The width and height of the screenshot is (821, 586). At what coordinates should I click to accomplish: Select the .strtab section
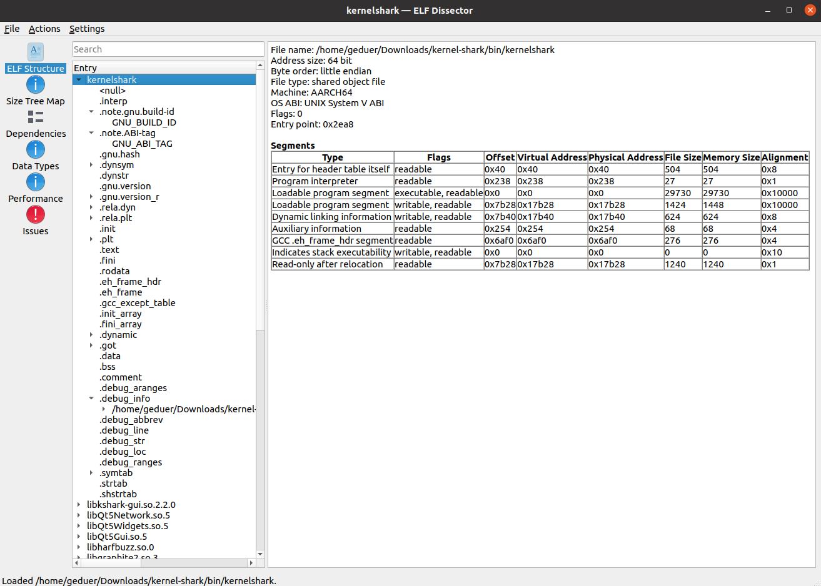113,484
